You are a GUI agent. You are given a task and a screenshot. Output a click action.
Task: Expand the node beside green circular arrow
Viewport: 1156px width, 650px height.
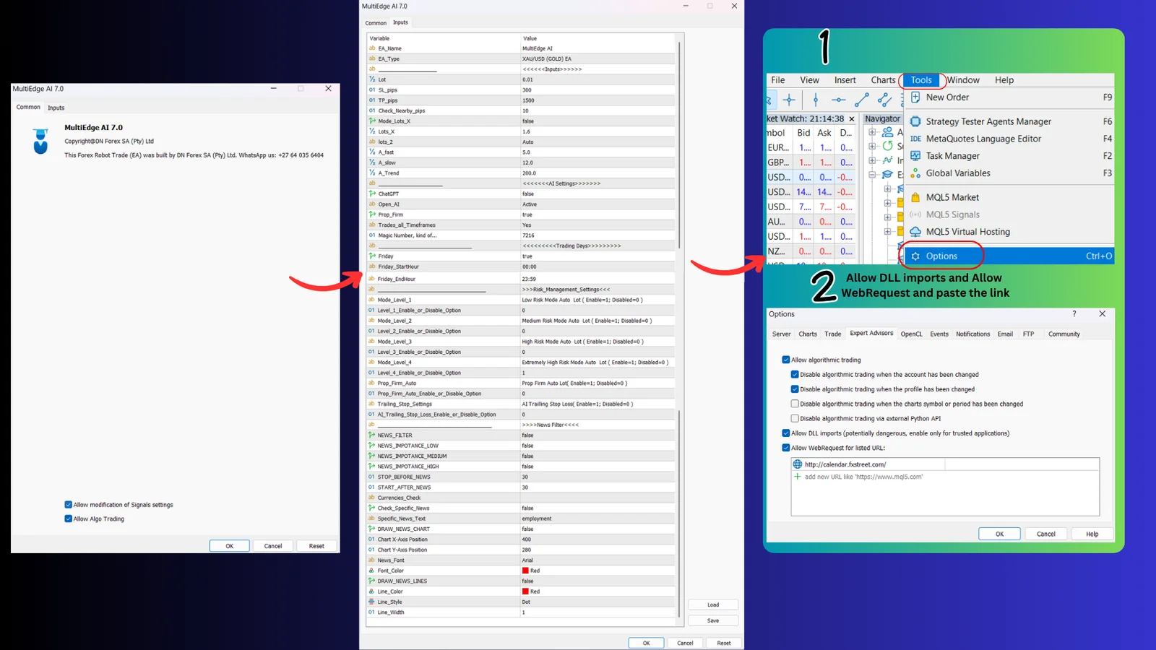click(872, 146)
